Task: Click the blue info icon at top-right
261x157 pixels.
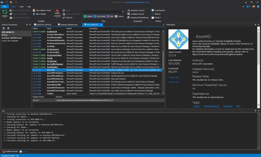Action: (258, 7)
